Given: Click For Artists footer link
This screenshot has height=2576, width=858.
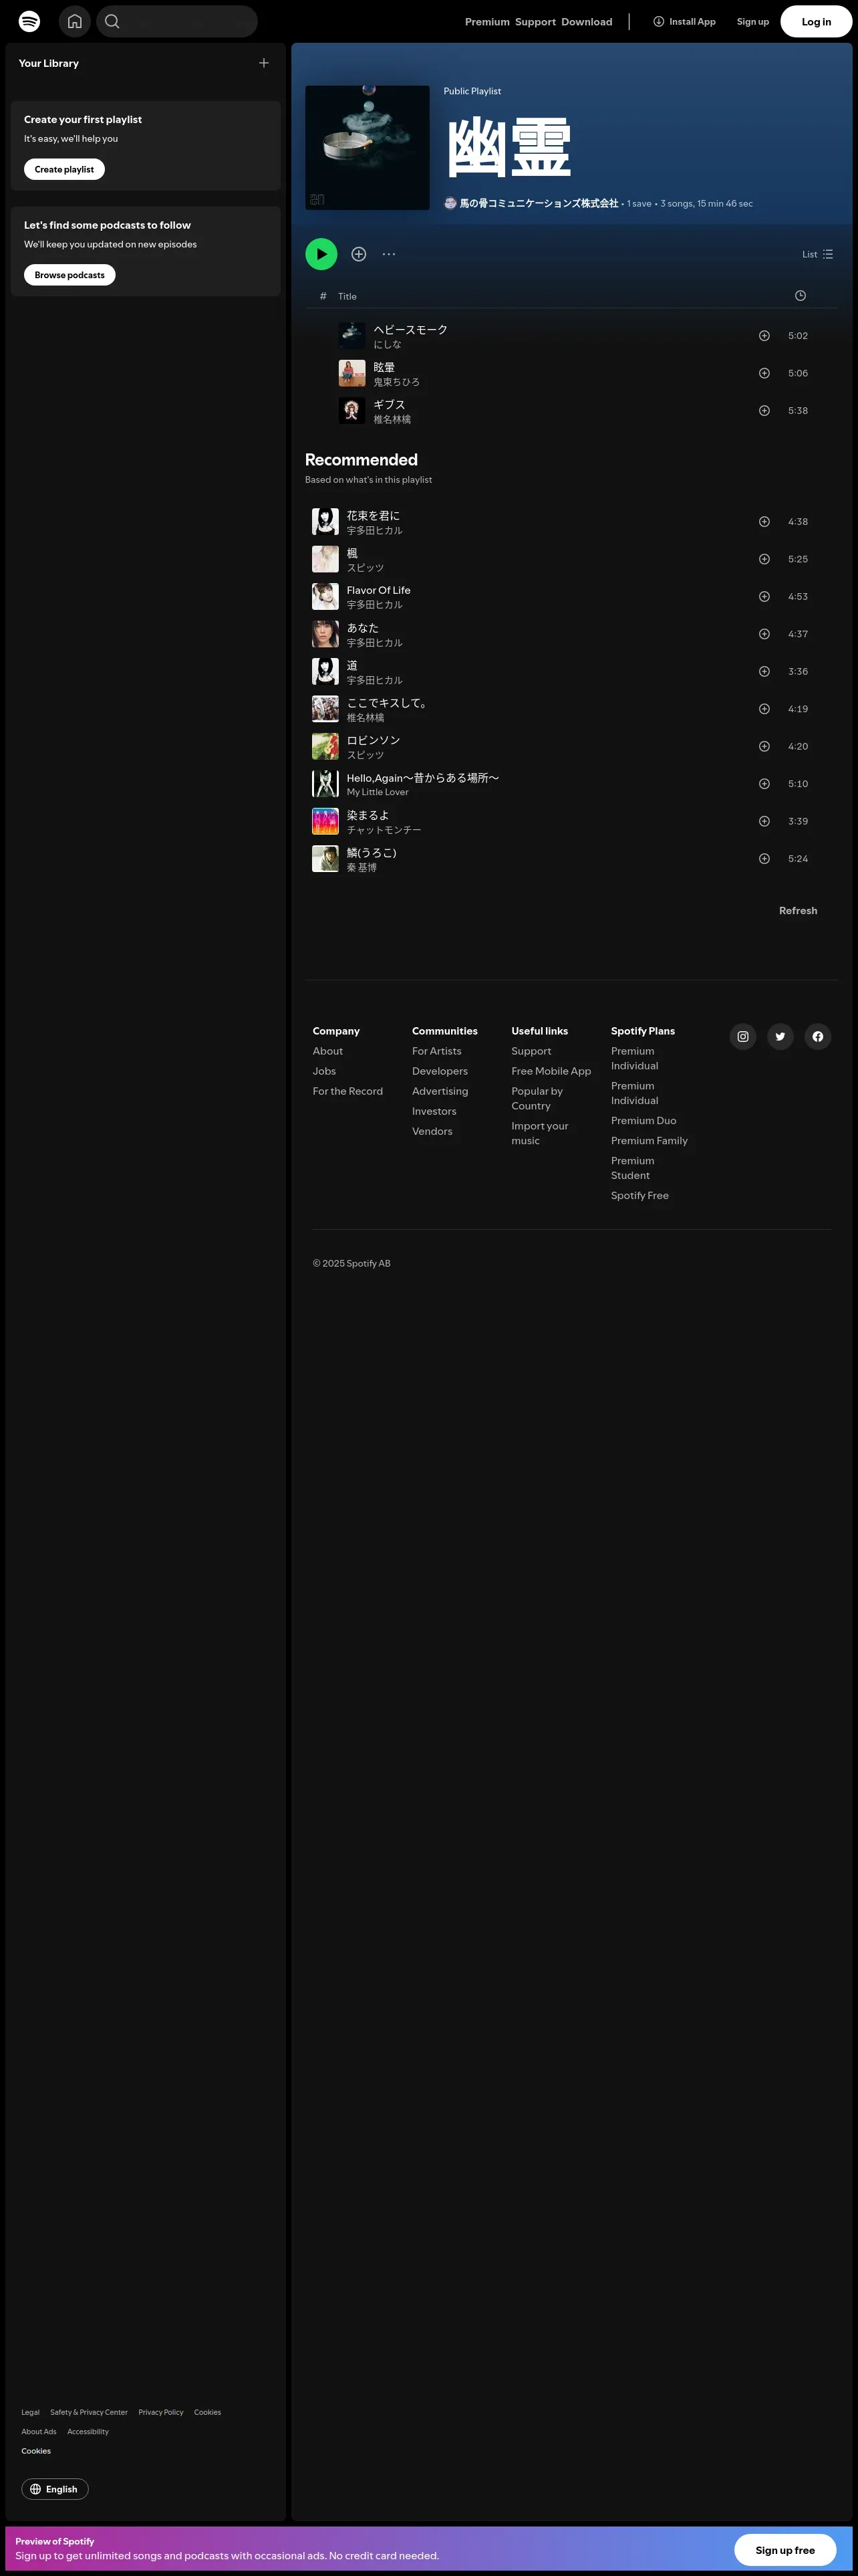Looking at the screenshot, I should click(436, 1051).
